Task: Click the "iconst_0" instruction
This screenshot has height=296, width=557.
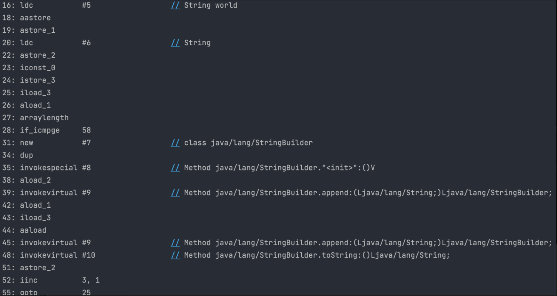Action: point(38,68)
